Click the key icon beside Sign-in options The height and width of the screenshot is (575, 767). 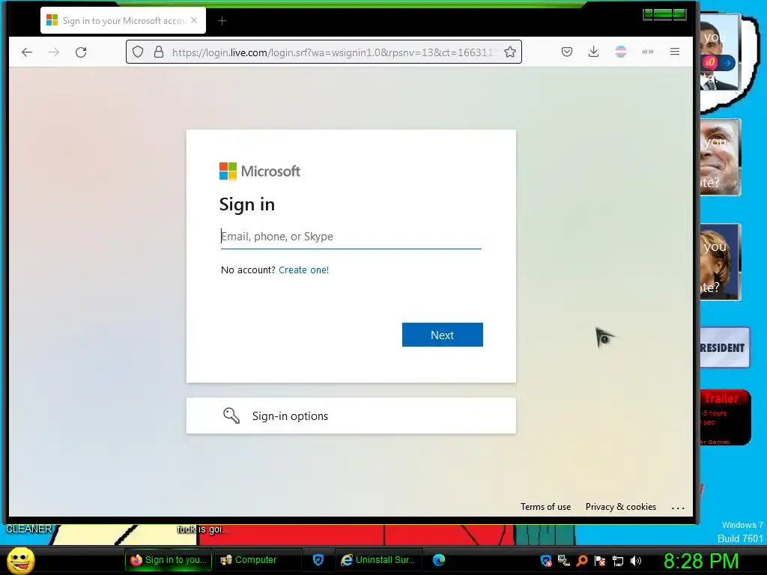(231, 416)
